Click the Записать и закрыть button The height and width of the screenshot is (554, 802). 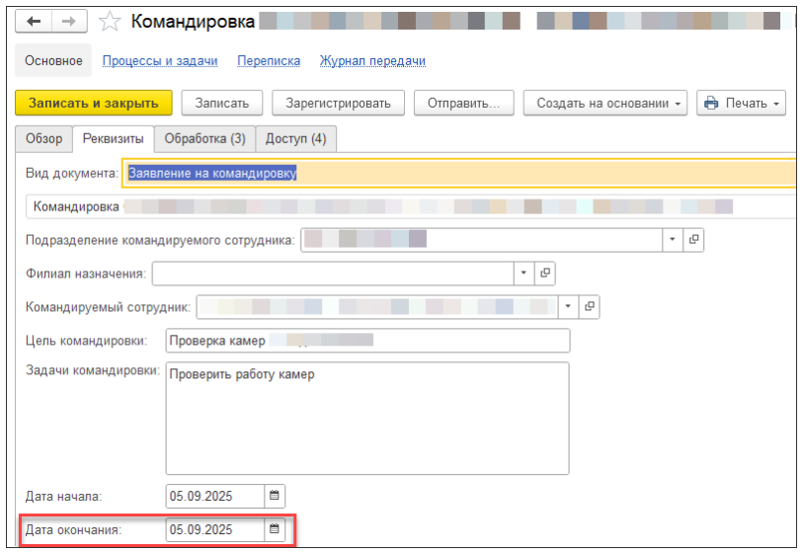pos(94,104)
